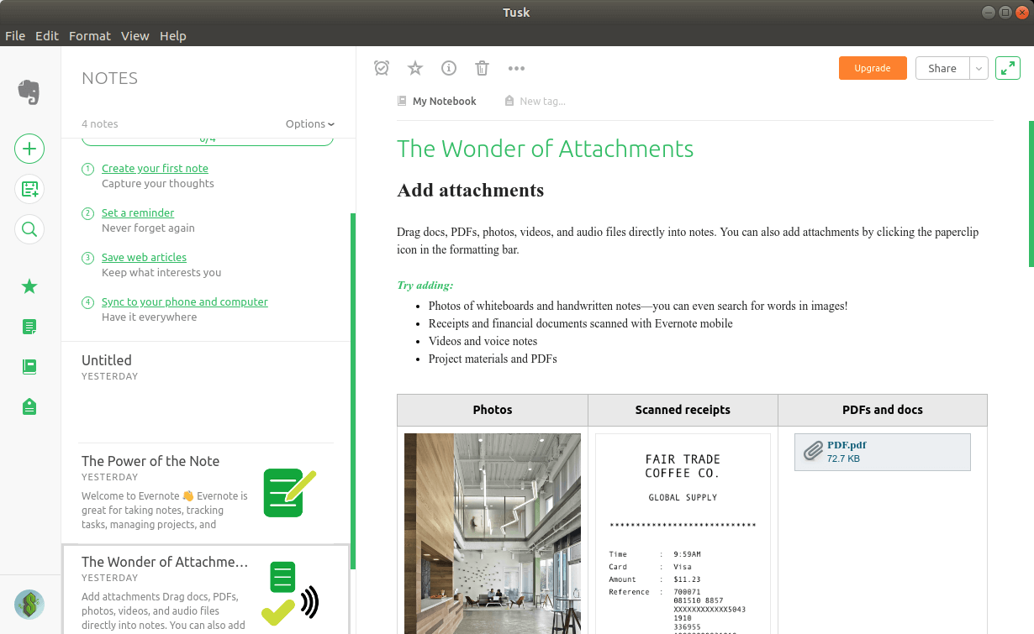This screenshot has width=1034, height=634.
Task: Click the paperclip icon on PDF.pdf attachment
Action: (x=812, y=452)
